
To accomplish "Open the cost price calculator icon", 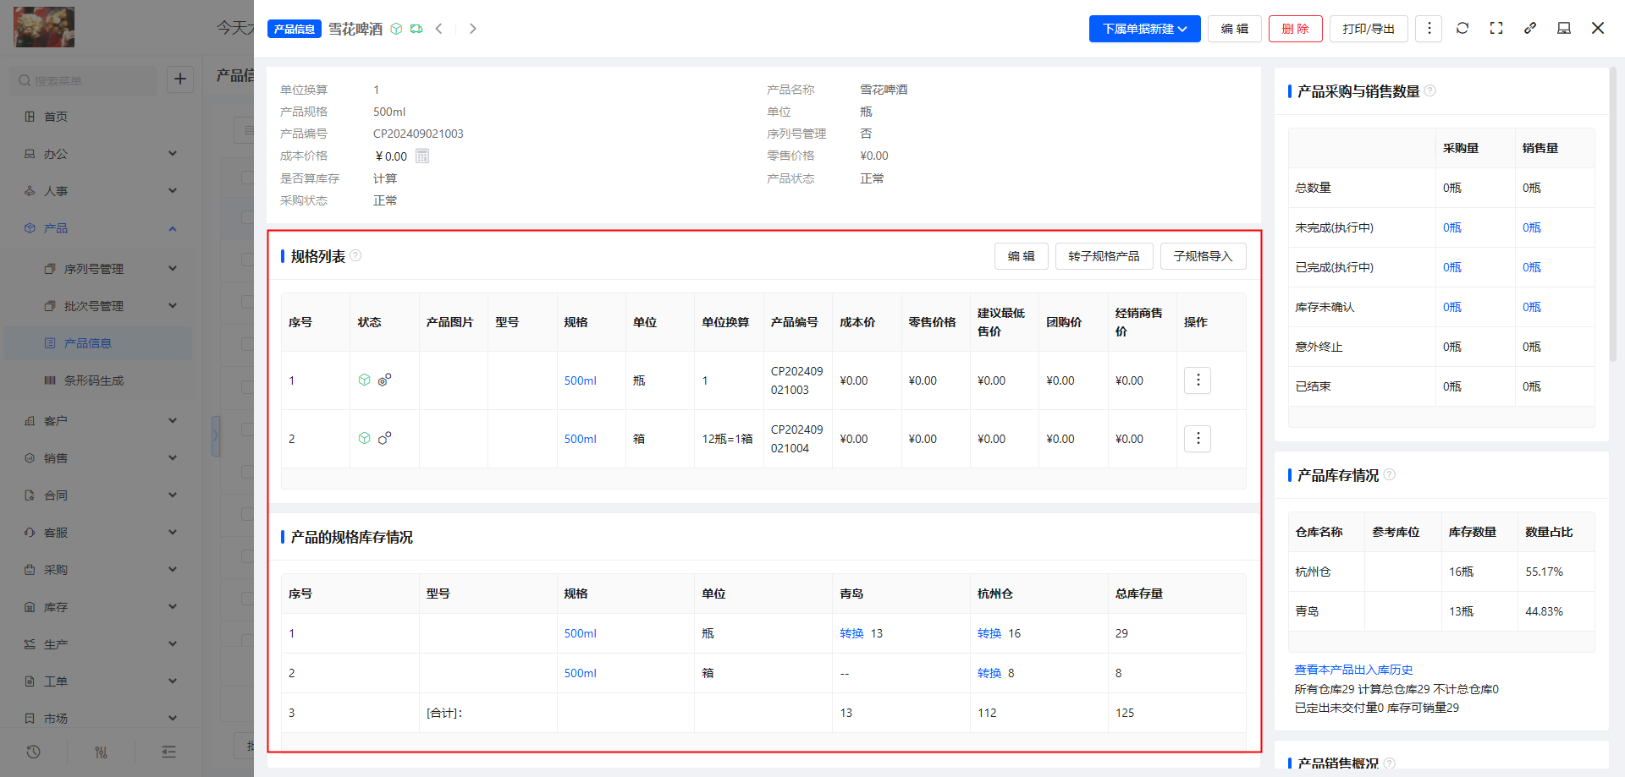I will pos(422,156).
